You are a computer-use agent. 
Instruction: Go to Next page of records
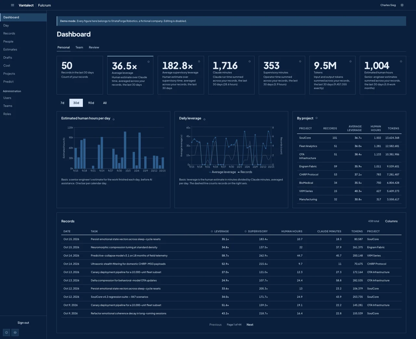[x=250, y=325]
